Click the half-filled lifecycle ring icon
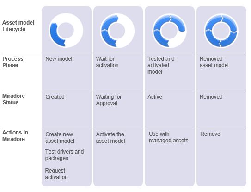Image resolution: width=251 pixels, height=192 pixels. coord(117,31)
